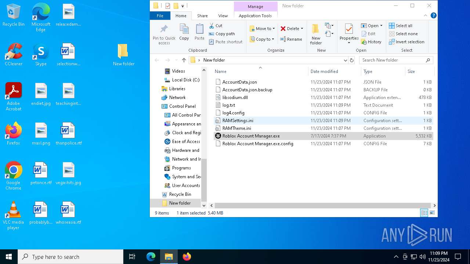Screen dimensions: 470x264
Task: Sort by Name column header
Action: (x=260, y=71)
